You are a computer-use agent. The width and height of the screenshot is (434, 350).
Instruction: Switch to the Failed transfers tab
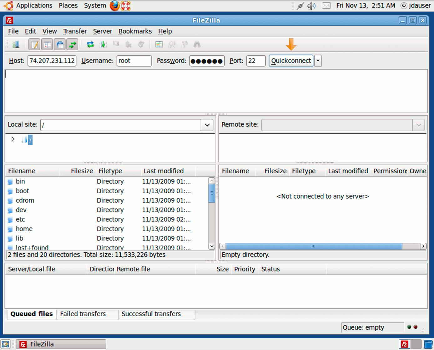coord(82,314)
